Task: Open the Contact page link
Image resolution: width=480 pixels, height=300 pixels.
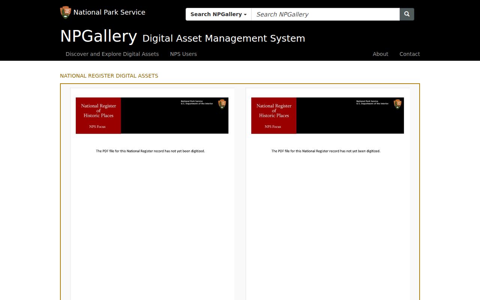Action: [409, 54]
